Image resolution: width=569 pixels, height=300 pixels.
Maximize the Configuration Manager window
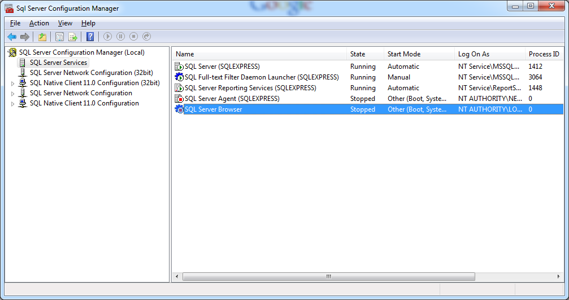(x=531, y=6)
